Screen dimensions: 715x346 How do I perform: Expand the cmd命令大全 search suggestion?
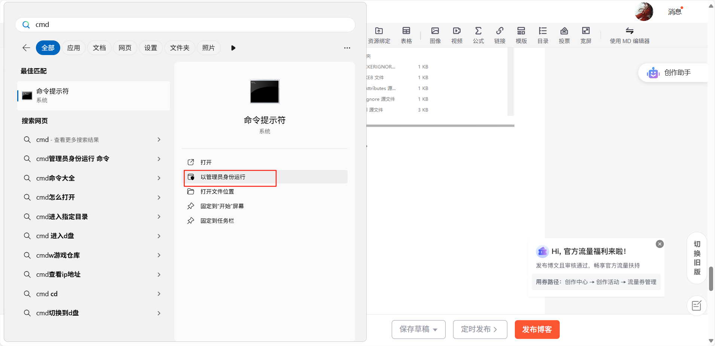(159, 178)
